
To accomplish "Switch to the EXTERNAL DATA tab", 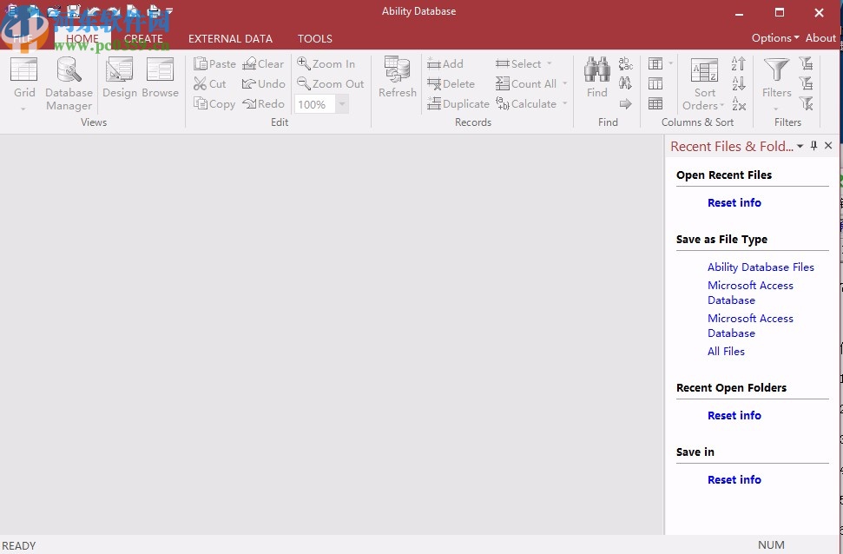I will point(230,38).
